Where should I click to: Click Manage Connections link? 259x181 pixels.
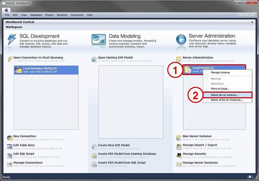click(x=28, y=163)
